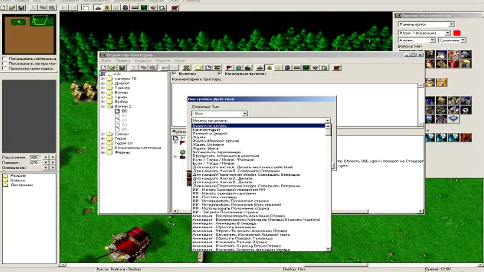Expand the 'камеры 10' folder
This screenshot has width=484, height=272.
coord(103,79)
